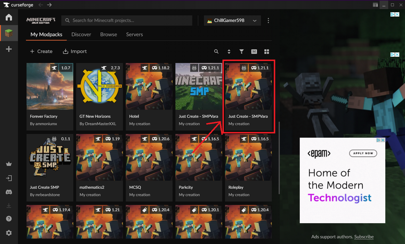The height and width of the screenshot is (244, 405).
Task: Click the modpack search magnifier icon
Action: 216,52
